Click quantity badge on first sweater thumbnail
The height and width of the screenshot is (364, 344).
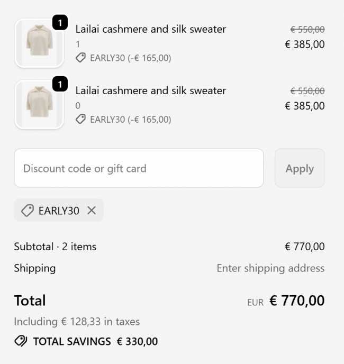(x=60, y=23)
